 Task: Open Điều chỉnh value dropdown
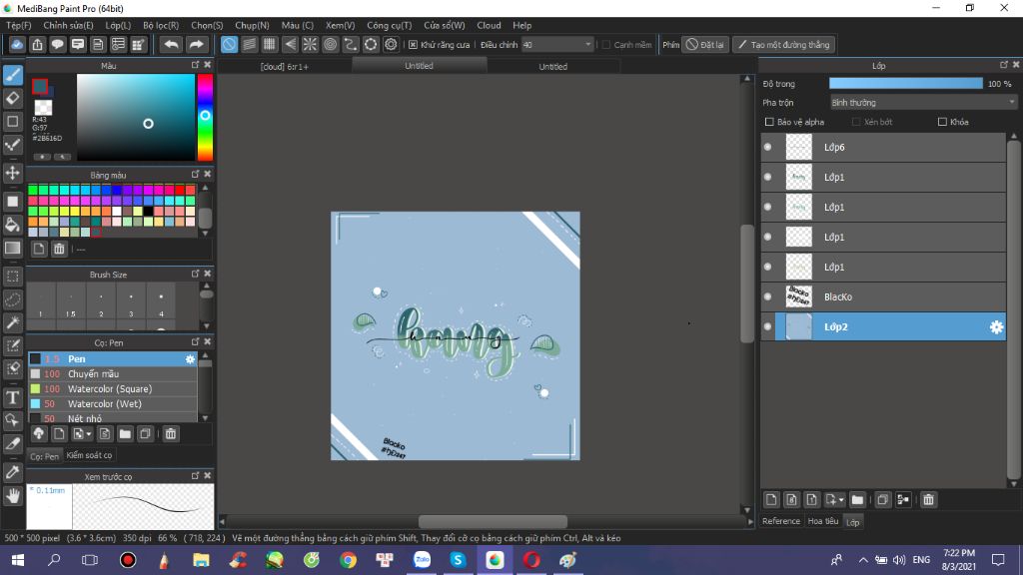click(x=557, y=44)
